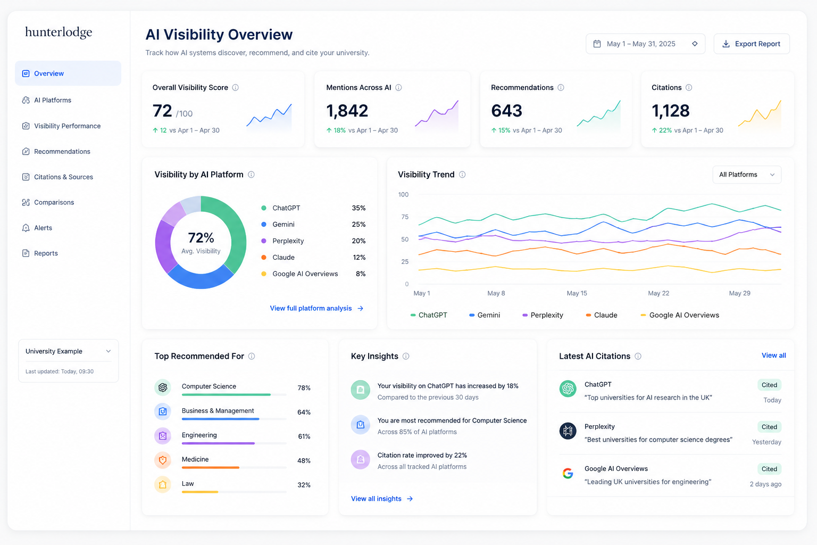This screenshot has width=817, height=545.
Task: Toggle Google AI Overviews series in trend legend
Action: click(680, 315)
